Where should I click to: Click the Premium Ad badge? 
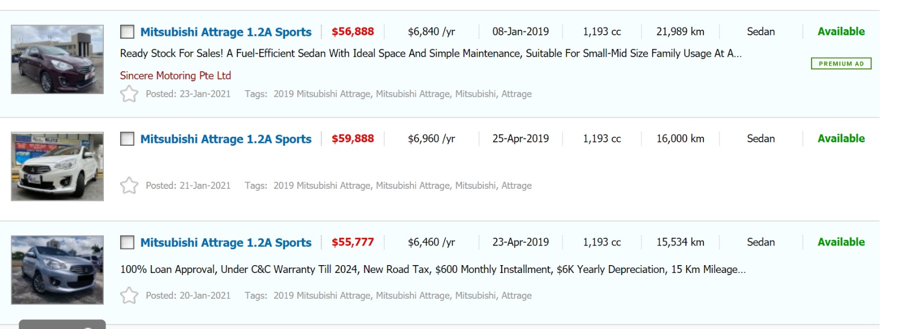(841, 64)
